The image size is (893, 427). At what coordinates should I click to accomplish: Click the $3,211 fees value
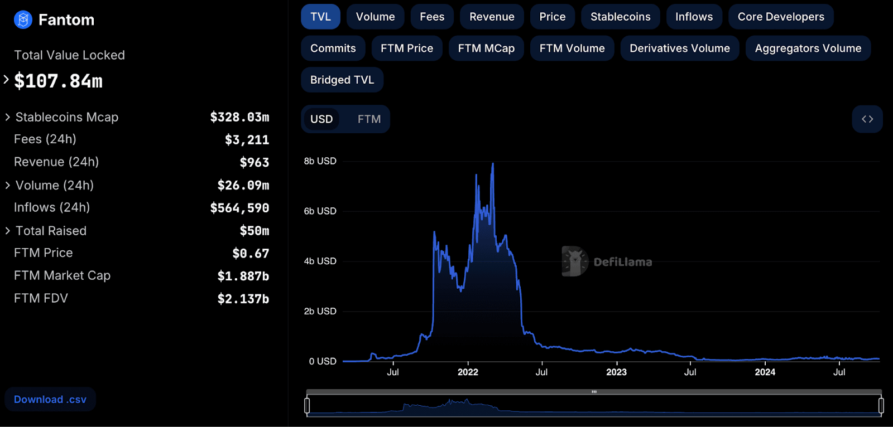[247, 140]
